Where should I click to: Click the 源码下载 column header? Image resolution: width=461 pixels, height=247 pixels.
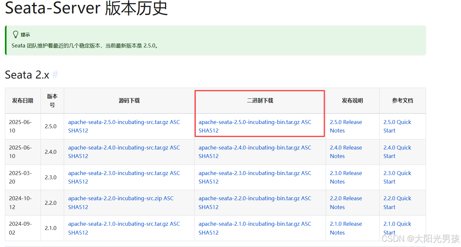pos(129,100)
